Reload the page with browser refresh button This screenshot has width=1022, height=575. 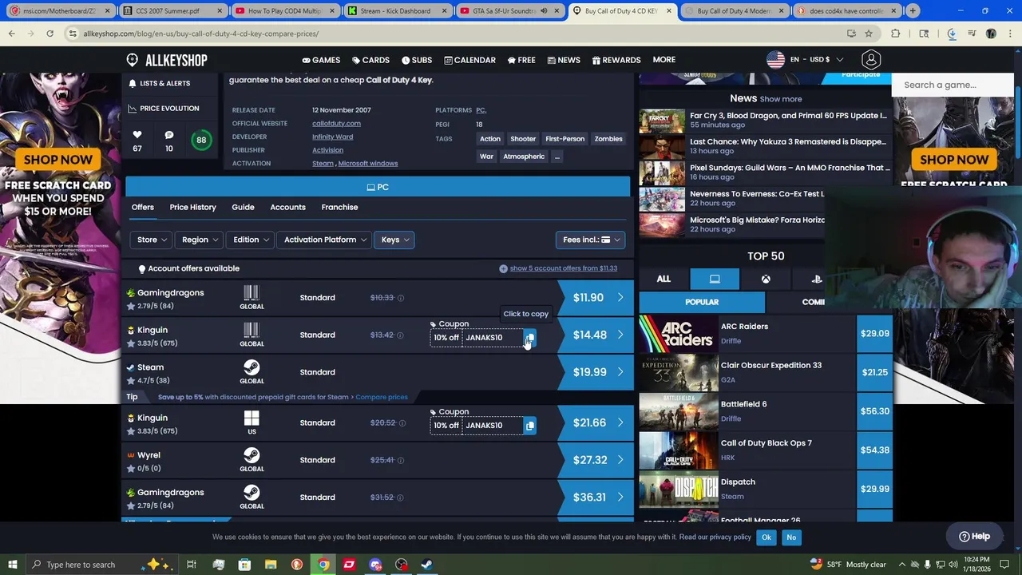point(50,34)
